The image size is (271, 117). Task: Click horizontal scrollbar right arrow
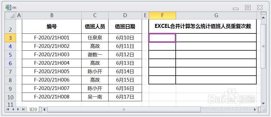click(x=255, y=109)
